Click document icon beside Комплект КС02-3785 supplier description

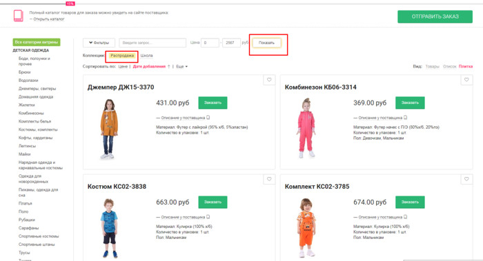(406, 217)
